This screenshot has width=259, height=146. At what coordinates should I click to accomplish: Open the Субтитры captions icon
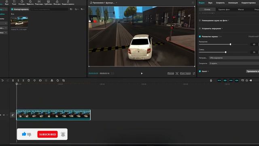point(48,2)
